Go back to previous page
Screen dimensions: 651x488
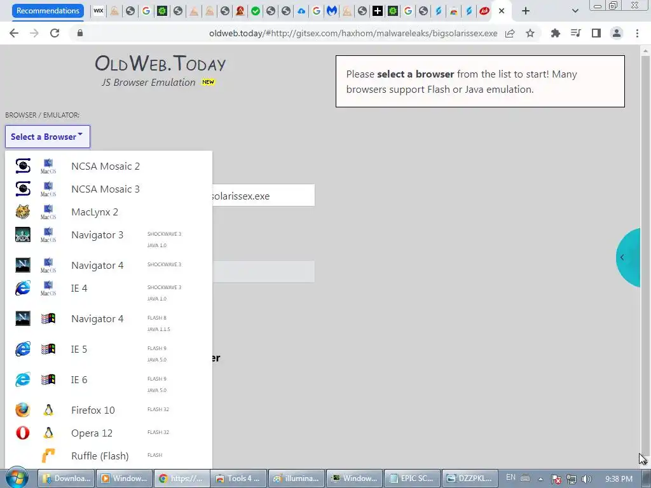(14, 33)
